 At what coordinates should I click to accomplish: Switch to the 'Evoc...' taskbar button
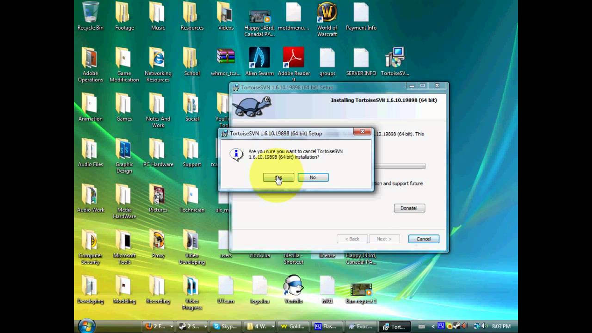(x=360, y=327)
